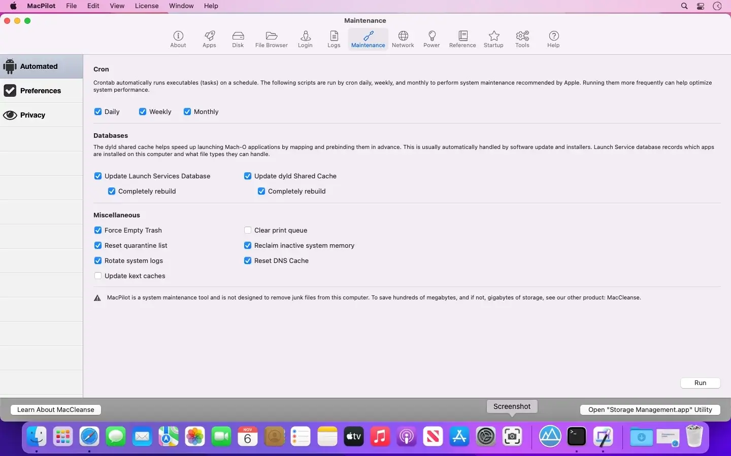
Task: Open the File menu
Action: click(x=72, y=6)
